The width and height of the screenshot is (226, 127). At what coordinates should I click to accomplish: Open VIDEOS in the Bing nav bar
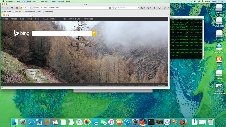[14, 19]
